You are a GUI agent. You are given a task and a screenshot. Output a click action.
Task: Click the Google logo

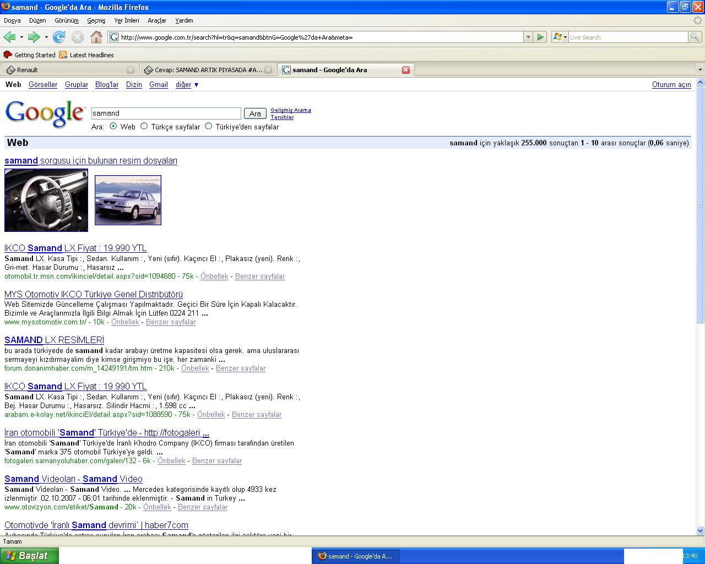(45, 114)
